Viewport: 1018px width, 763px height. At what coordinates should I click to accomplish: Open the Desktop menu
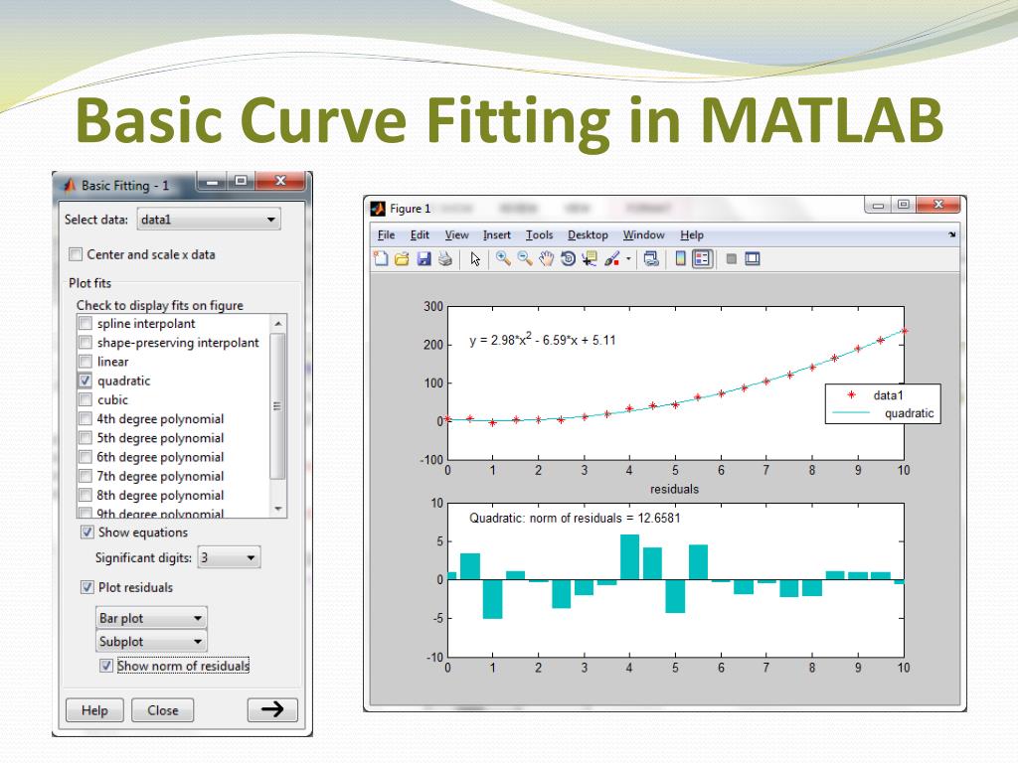point(588,234)
